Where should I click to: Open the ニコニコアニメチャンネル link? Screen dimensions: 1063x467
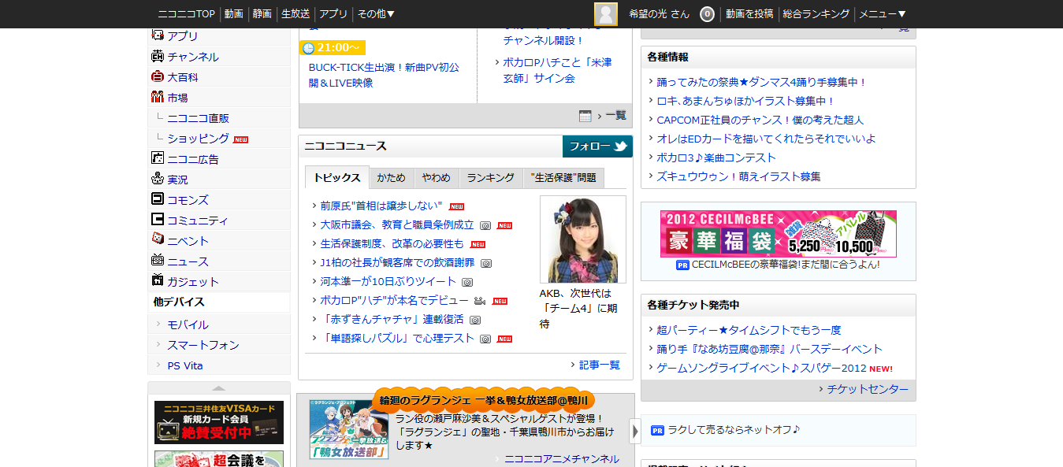[562, 459]
